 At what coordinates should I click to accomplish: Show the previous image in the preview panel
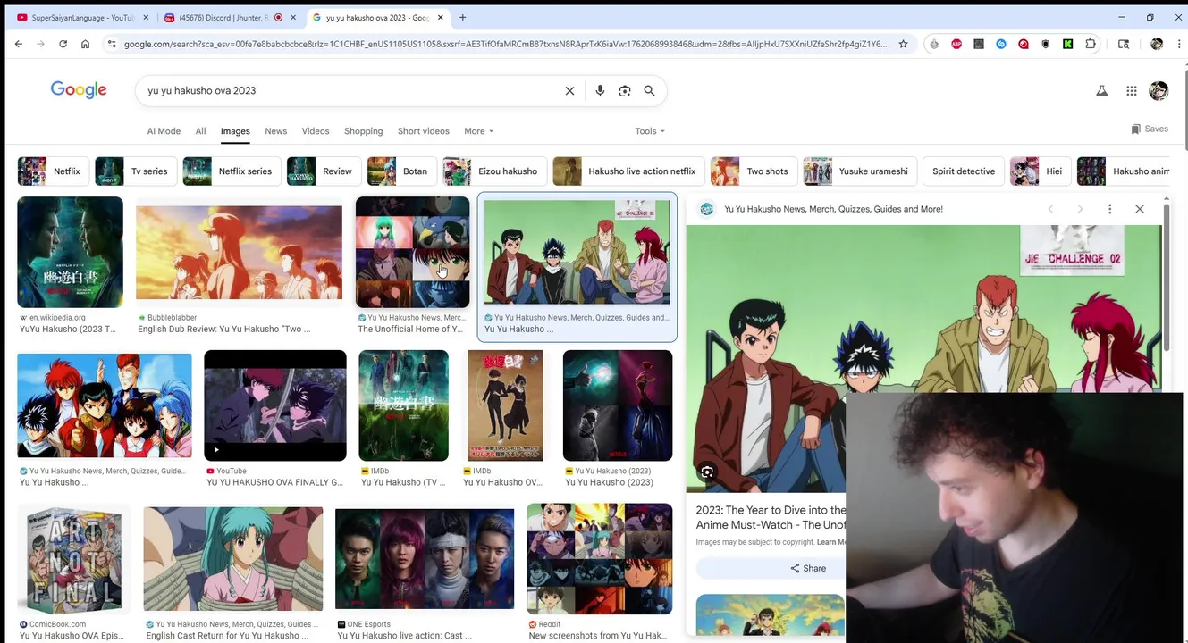point(1050,209)
